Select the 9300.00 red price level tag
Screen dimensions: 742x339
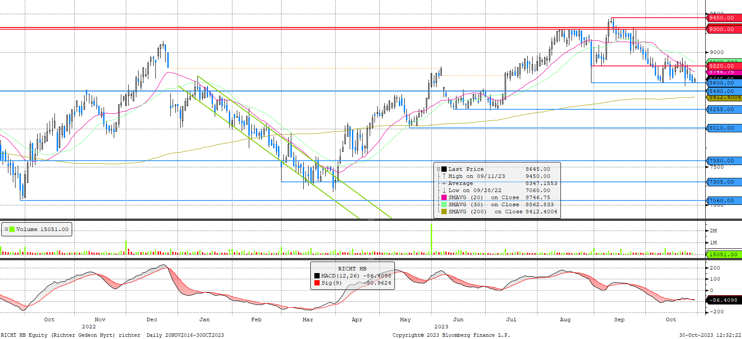coord(723,29)
